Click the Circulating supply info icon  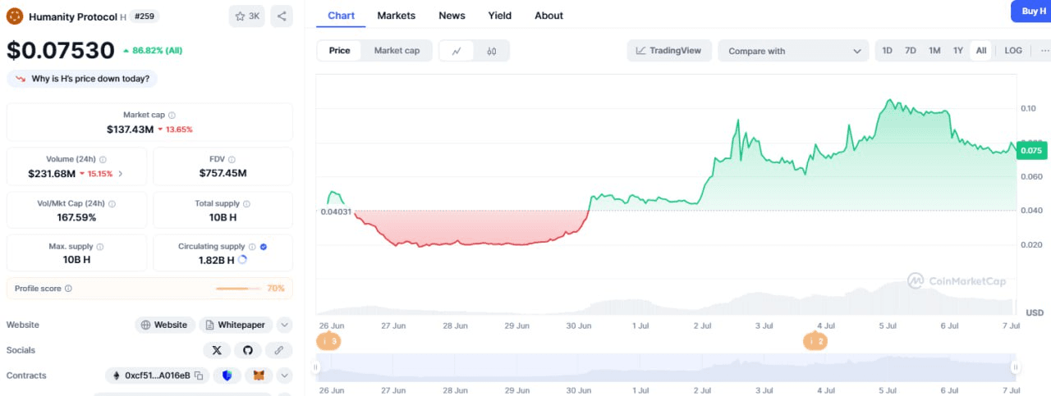coord(252,247)
